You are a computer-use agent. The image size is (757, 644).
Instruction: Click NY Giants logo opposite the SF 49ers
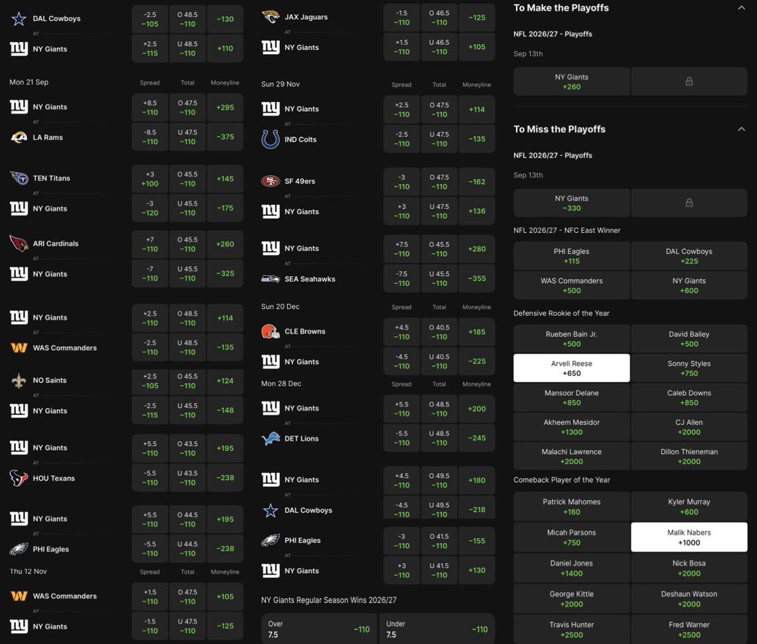coord(271,212)
